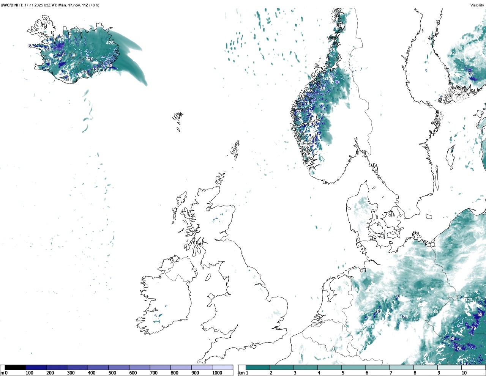Click the "m" unit label in the legend
The height and width of the screenshot is (376, 486).
point(2,373)
